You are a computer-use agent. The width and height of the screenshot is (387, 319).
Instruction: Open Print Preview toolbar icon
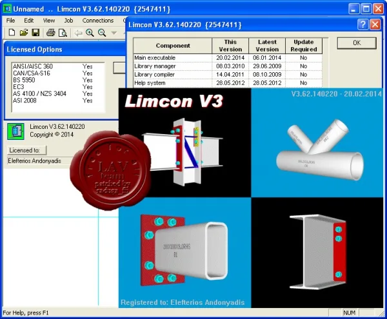click(x=63, y=33)
